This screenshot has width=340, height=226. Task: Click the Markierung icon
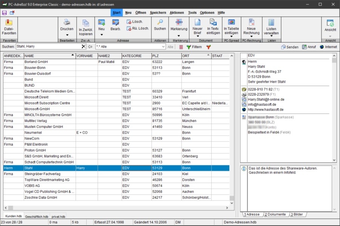pyautogui.click(x=179, y=22)
